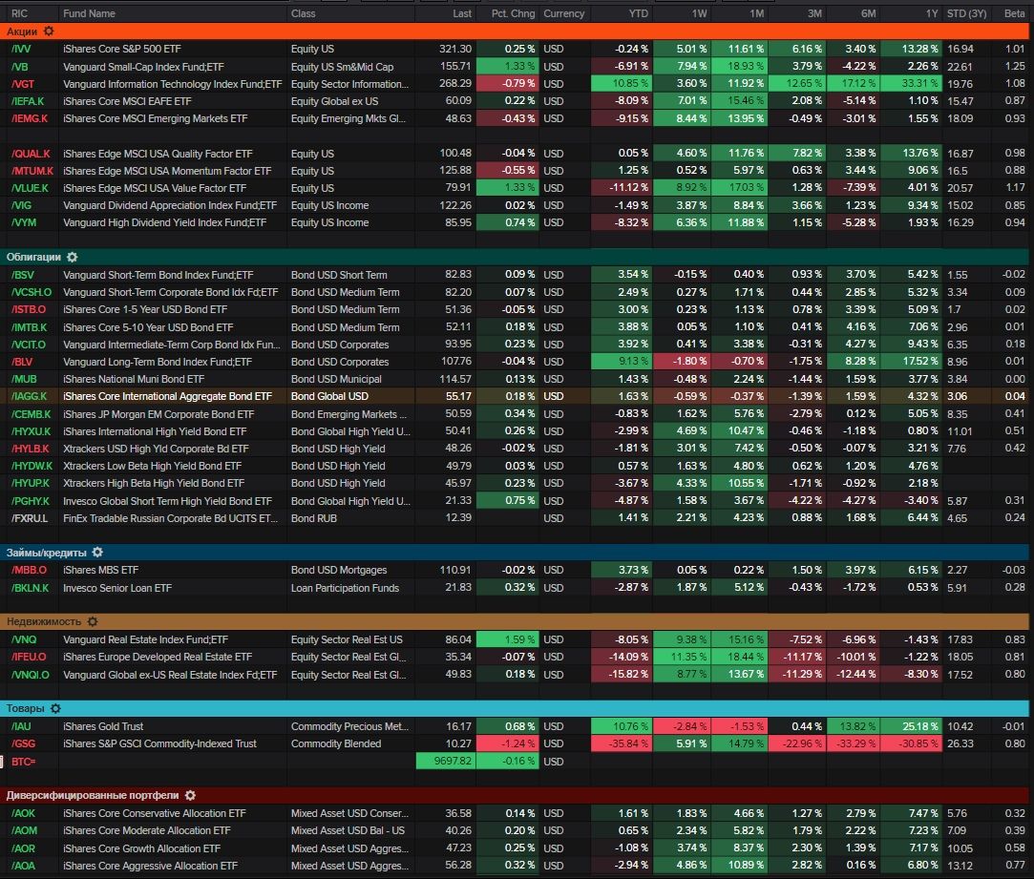This screenshot has width=1034, height=879.
Task: Select iShares Core S&P 500 ETF name
Action: [x=122, y=49]
